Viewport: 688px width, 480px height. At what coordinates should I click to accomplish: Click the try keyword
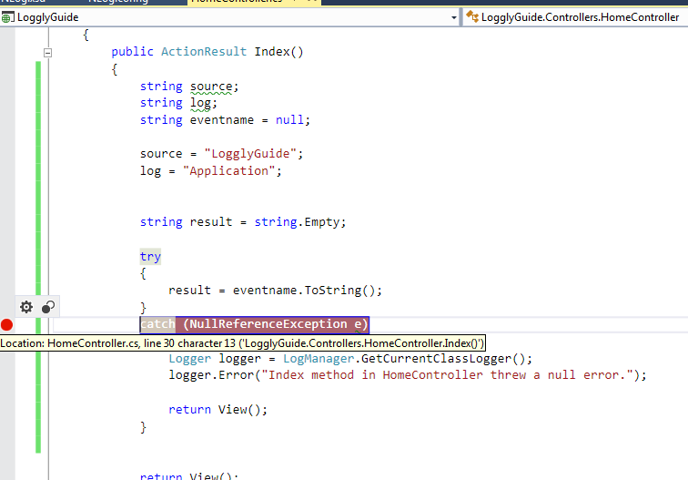150,256
